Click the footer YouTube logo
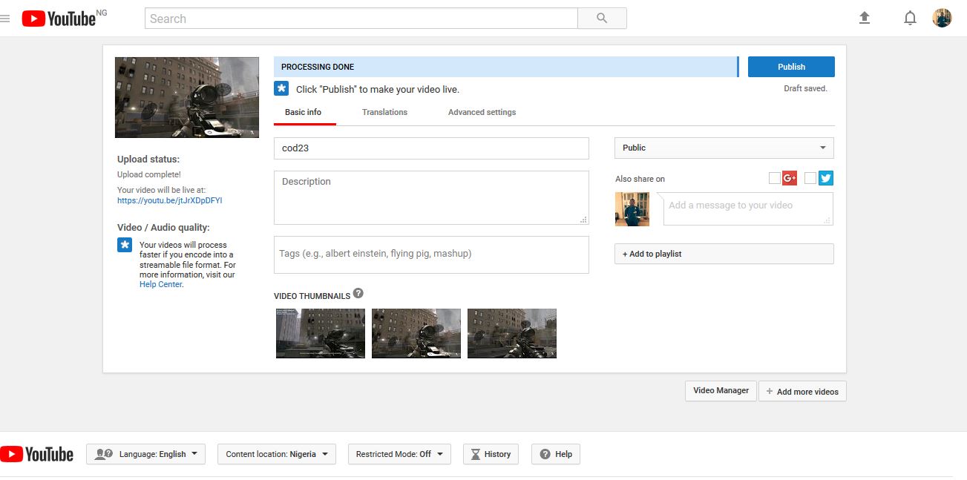Screen dimensions: 967x480 click(x=37, y=454)
